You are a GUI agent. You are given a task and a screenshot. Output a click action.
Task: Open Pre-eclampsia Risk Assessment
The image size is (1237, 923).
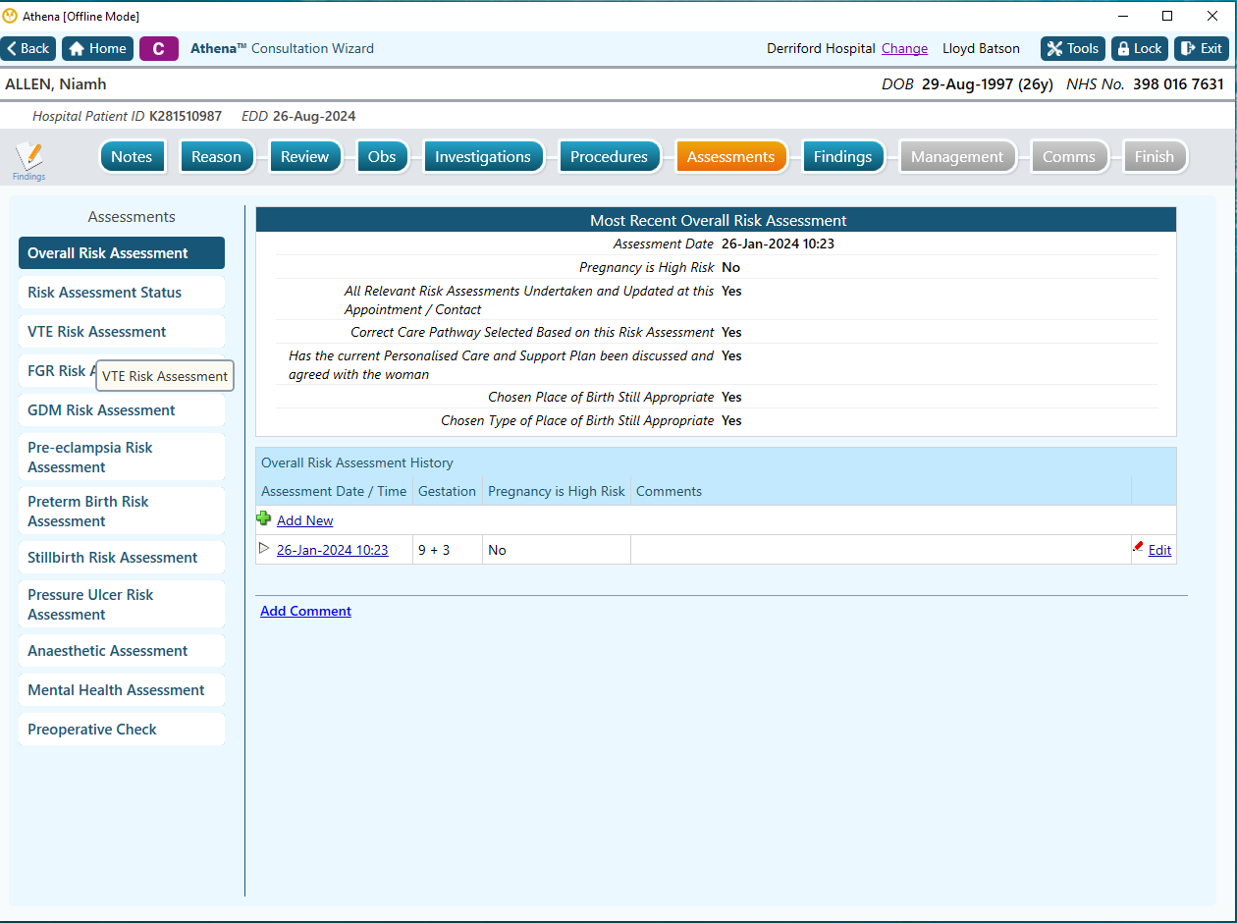pyautogui.click(x=122, y=458)
